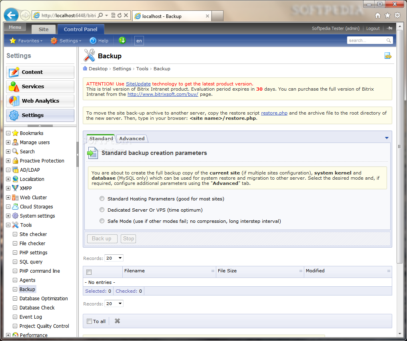Click the AD/LDAP icon in tree
407x341 pixels.
[x=15, y=170]
